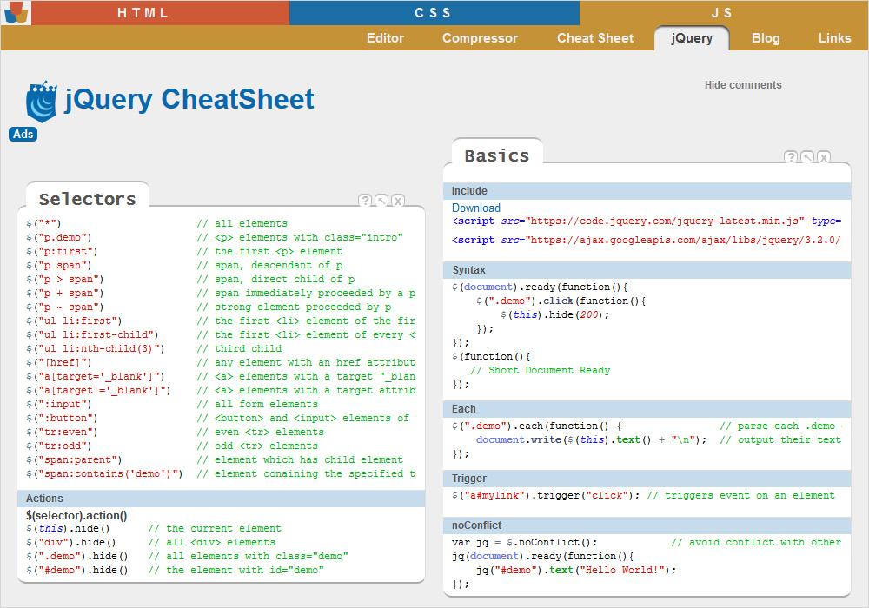Screen dimensions: 869x608
Task: Click the $(".demo").hide() code line
Action: click(188, 556)
